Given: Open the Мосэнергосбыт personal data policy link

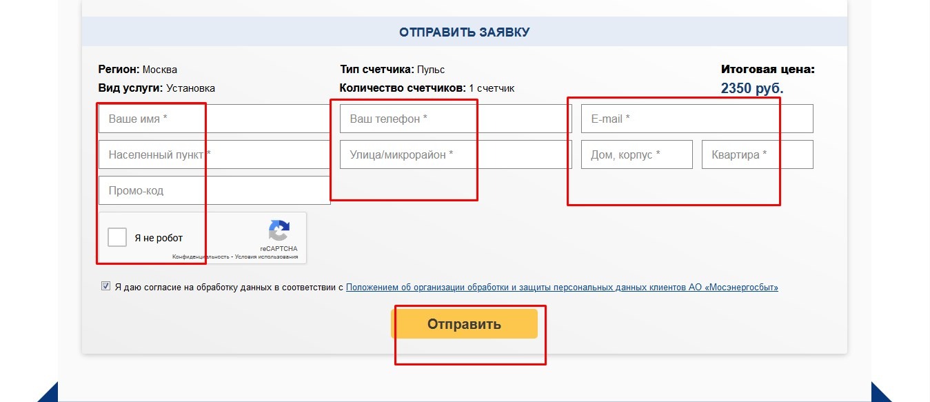Looking at the screenshot, I should click(x=562, y=288).
